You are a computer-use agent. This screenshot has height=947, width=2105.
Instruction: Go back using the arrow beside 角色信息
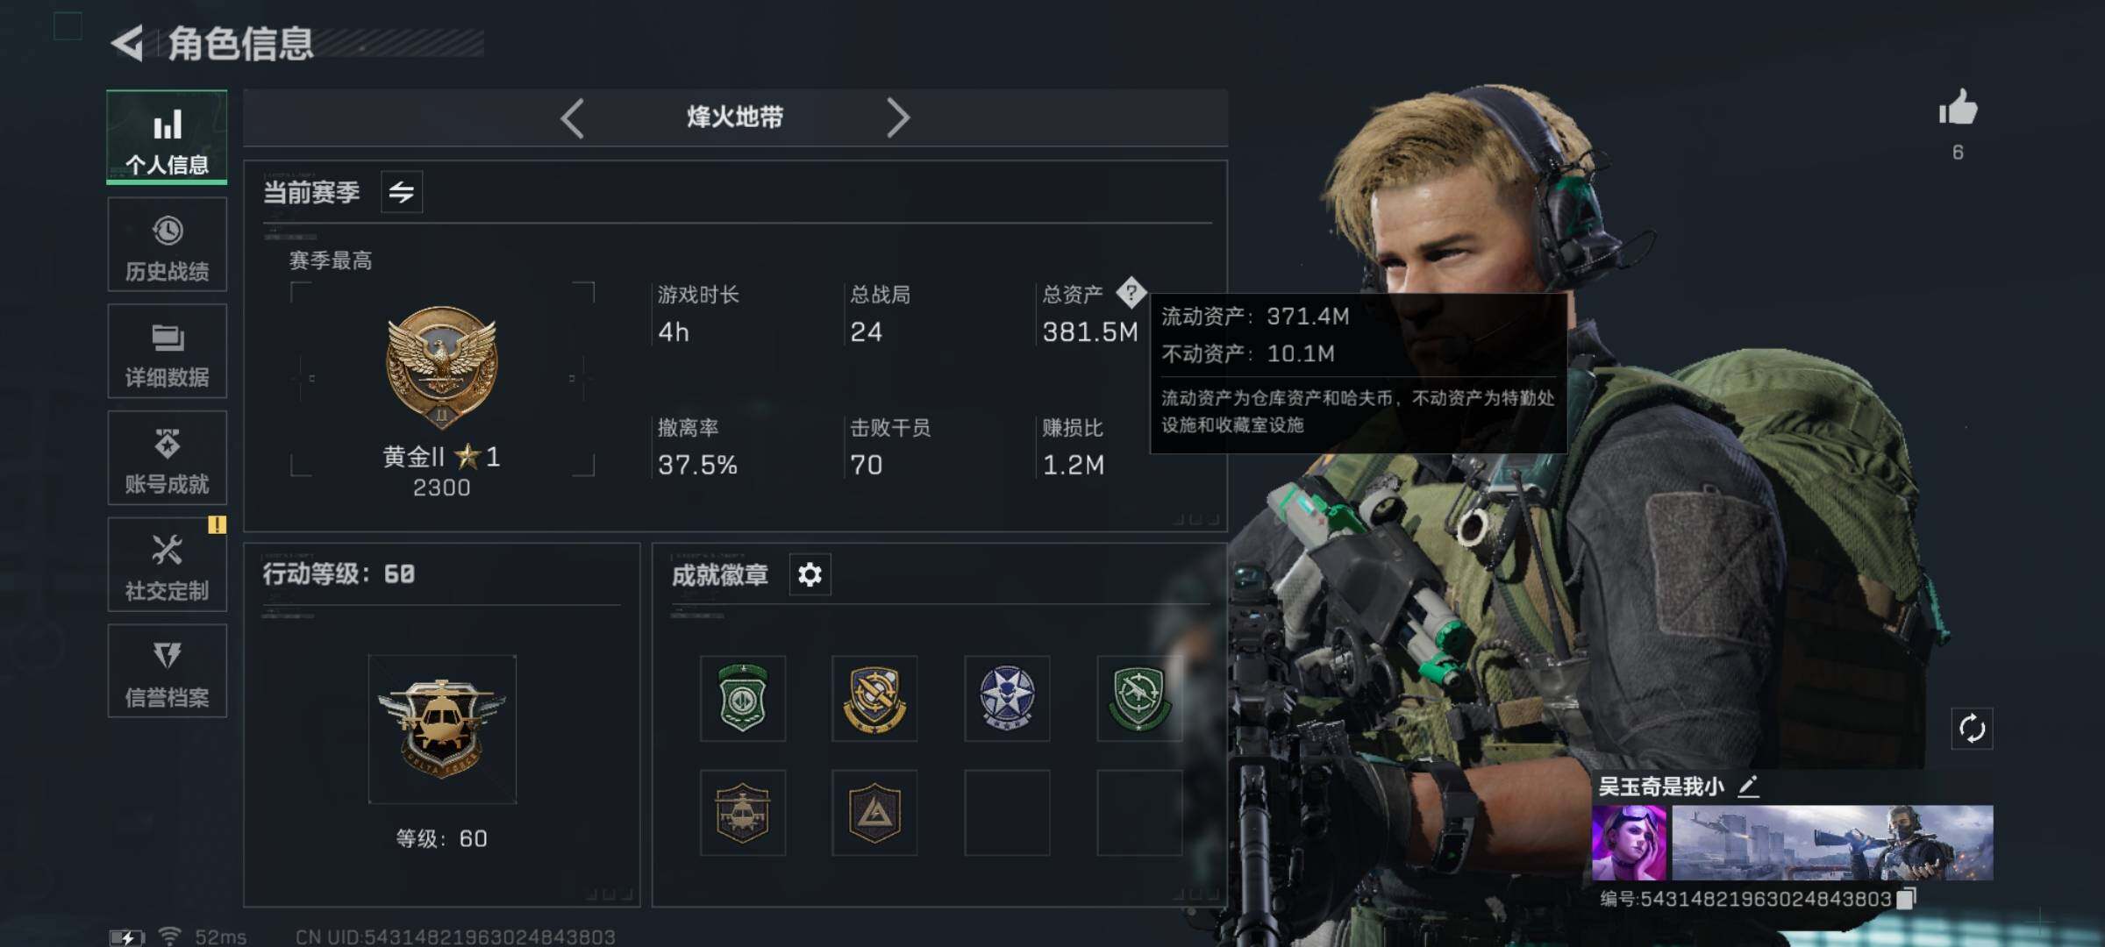[128, 43]
